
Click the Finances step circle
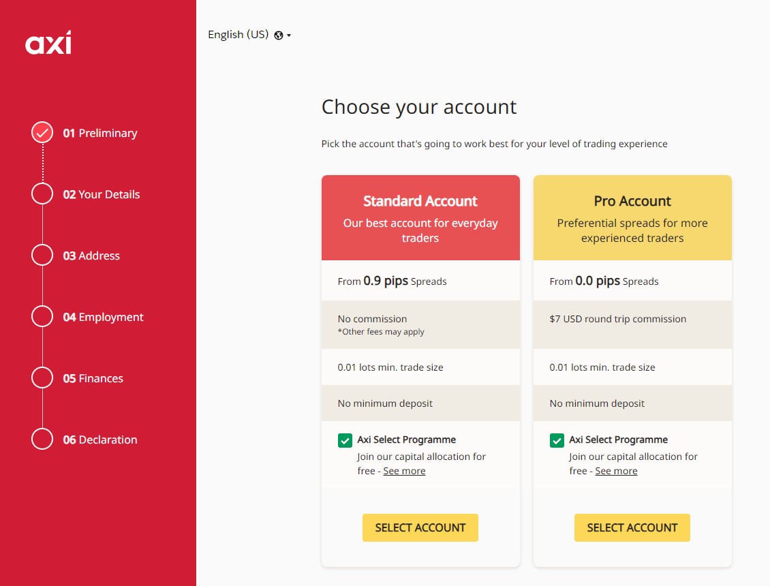(x=42, y=377)
